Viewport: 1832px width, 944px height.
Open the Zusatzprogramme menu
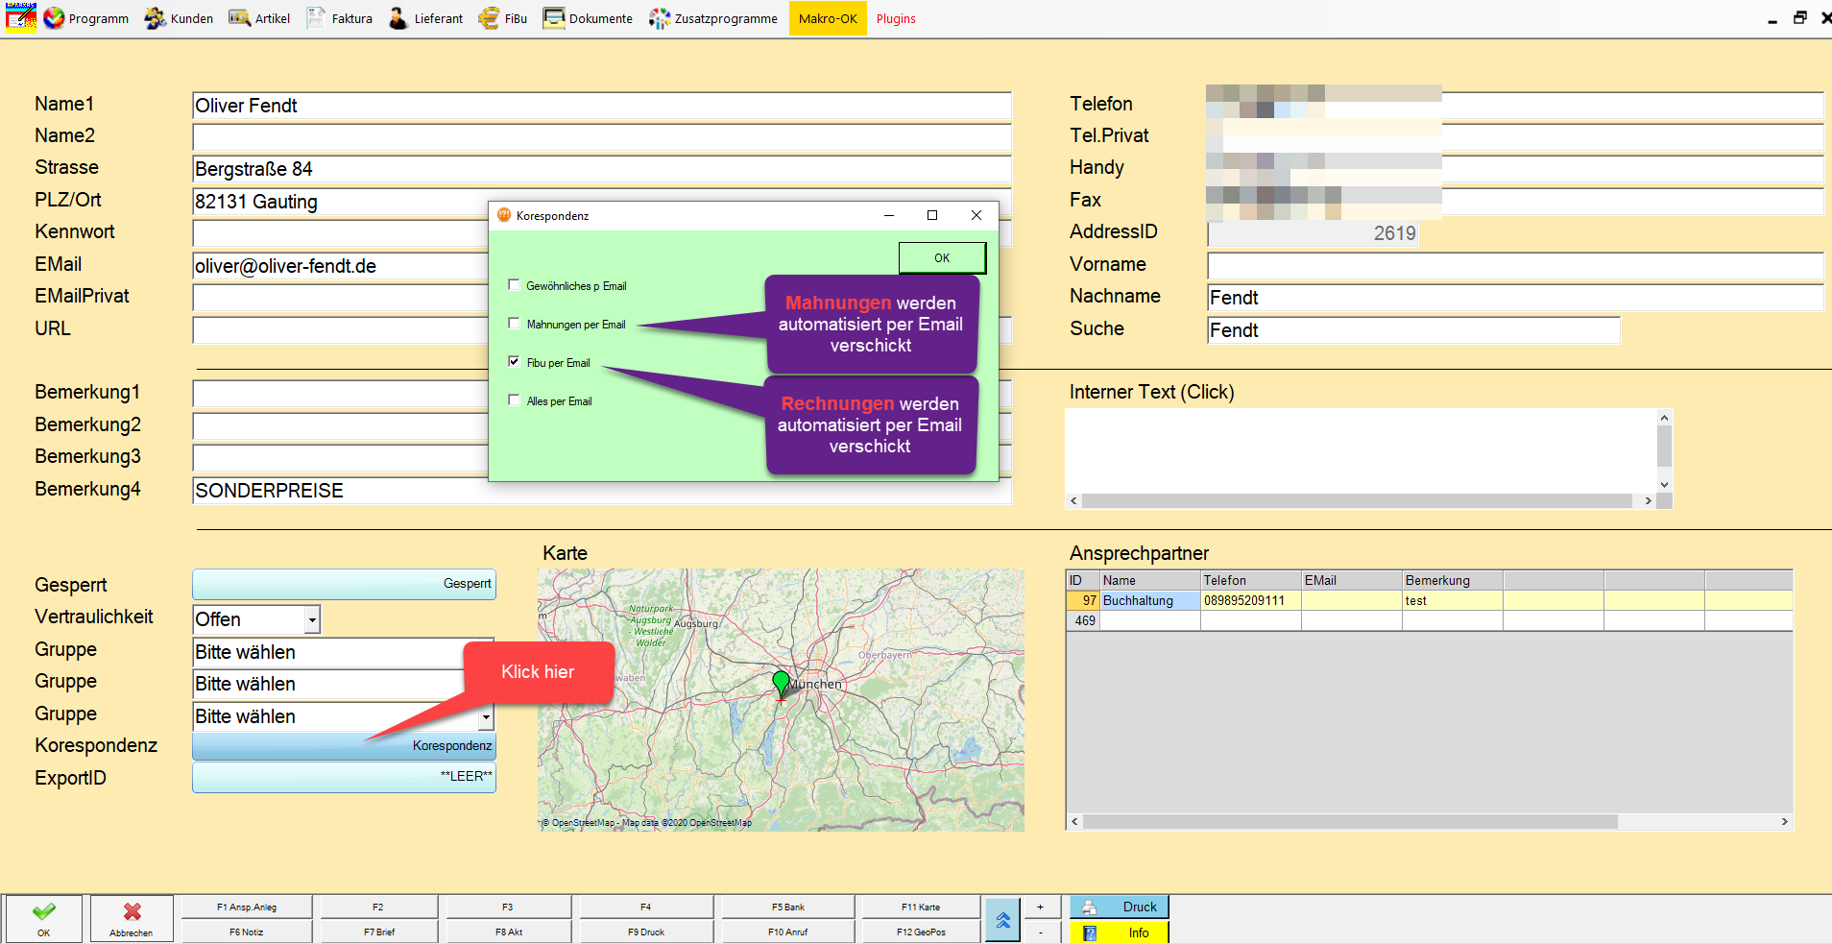pyautogui.click(x=712, y=18)
